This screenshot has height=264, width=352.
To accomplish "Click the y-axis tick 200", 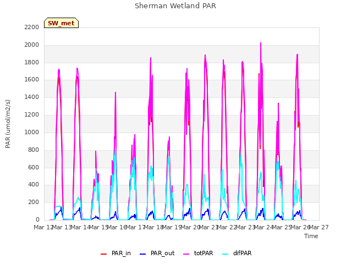I will [x=34, y=202].
